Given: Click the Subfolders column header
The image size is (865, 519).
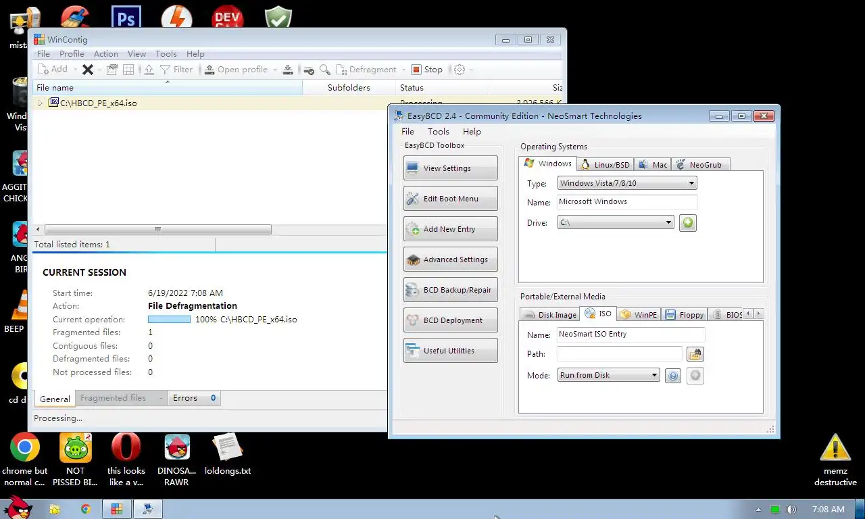Looking at the screenshot, I should click(x=349, y=87).
